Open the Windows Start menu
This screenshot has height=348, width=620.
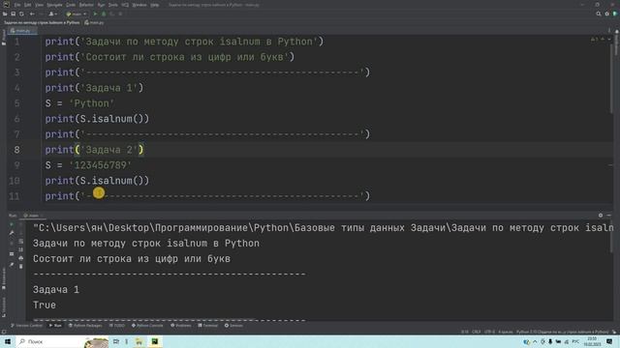click(7, 341)
